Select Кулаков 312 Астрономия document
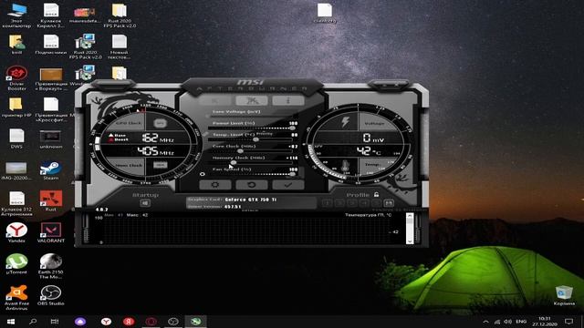 coord(16,203)
